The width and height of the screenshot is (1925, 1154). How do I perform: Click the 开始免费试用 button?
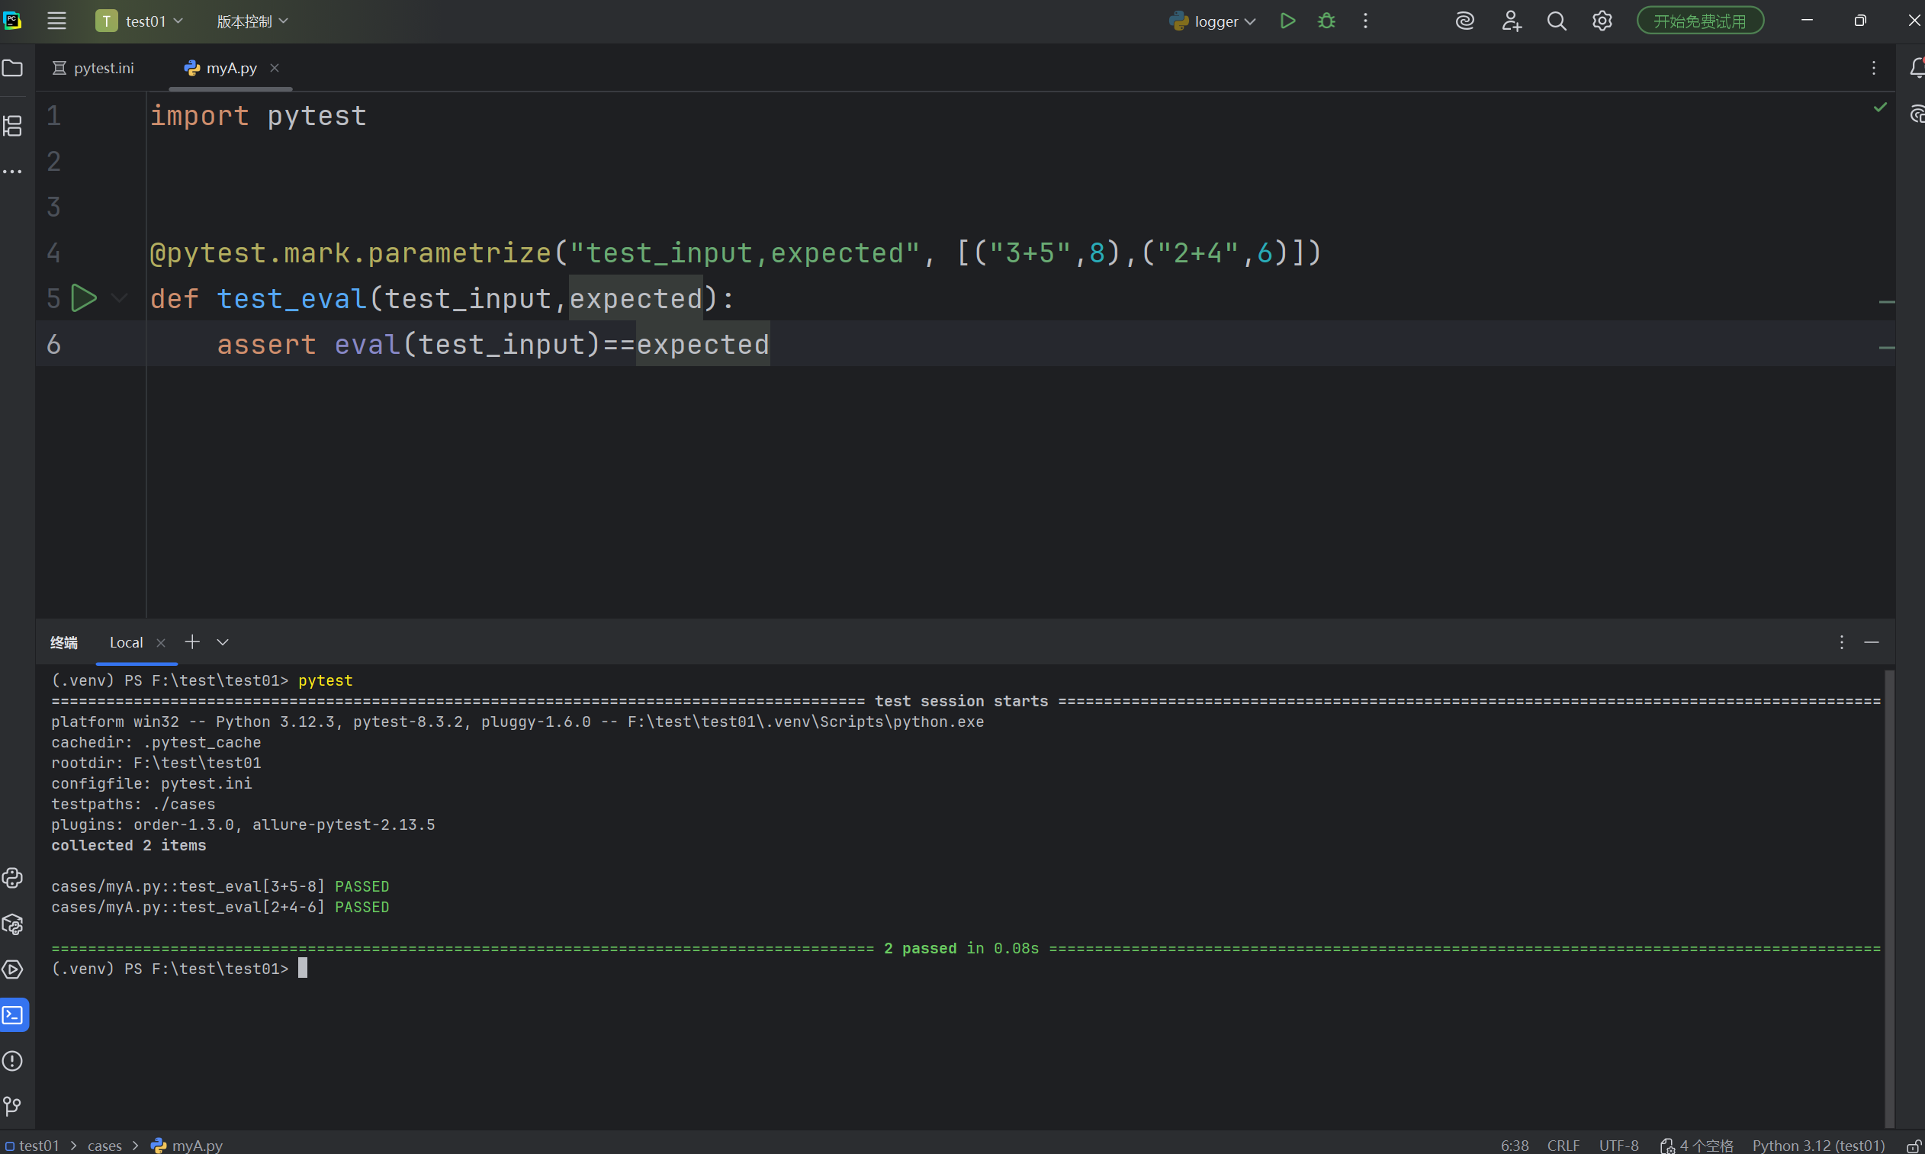point(1699,21)
